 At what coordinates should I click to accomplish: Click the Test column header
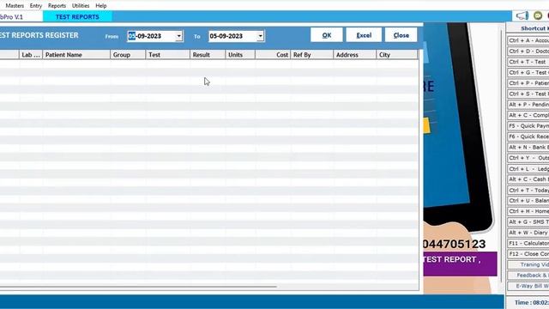(x=168, y=55)
